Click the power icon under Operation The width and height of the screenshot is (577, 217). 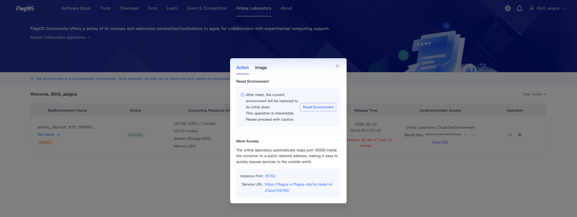click(x=510, y=135)
